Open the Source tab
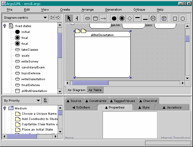 tap(74, 101)
